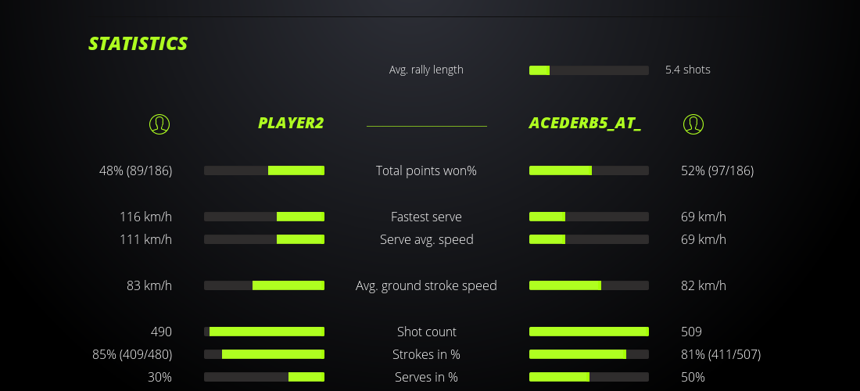
Task: Click the 5.4 shots value
Action: 688,70
